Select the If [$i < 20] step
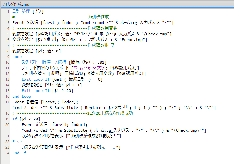Screen dimensions: 234x164 pyautogui.click(x=26, y=119)
